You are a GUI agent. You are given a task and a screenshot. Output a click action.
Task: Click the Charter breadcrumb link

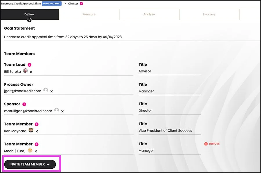click(73, 3)
